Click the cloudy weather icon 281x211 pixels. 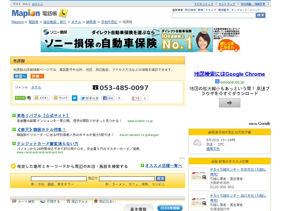pyautogui.click(x=198, y=143)
